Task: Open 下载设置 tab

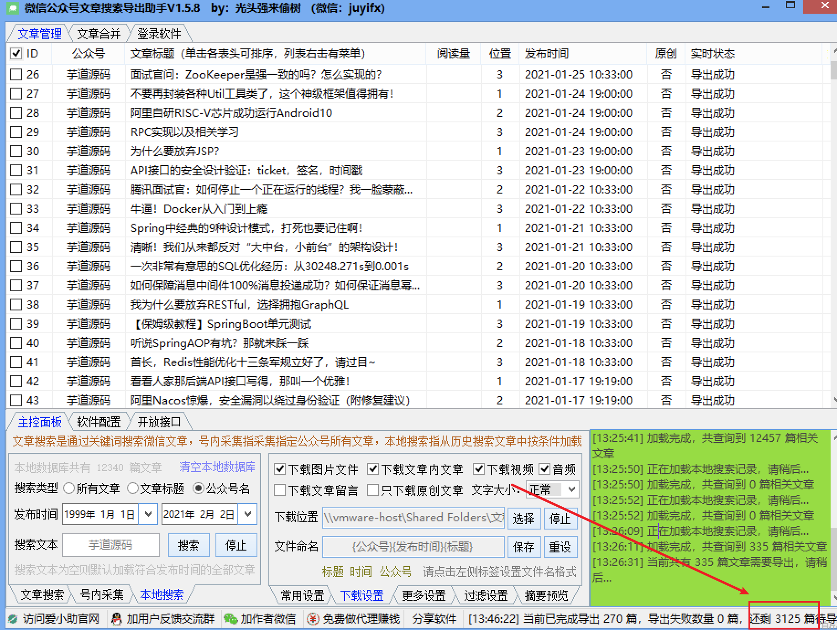Action: tap(362, 595)
